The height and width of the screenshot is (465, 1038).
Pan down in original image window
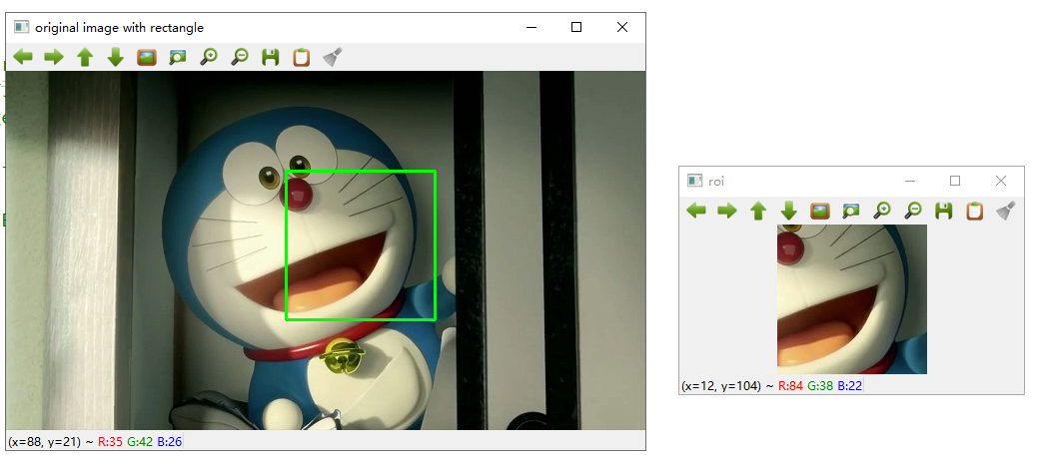click(x=116, y=57)
